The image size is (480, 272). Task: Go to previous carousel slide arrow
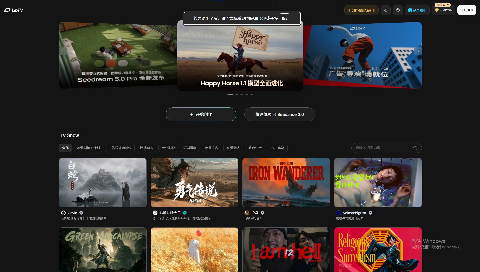(63, 51)
